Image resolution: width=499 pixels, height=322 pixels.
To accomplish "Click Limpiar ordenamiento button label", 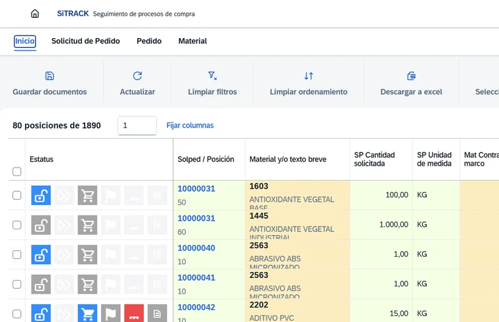I will [x=309, y=92].
